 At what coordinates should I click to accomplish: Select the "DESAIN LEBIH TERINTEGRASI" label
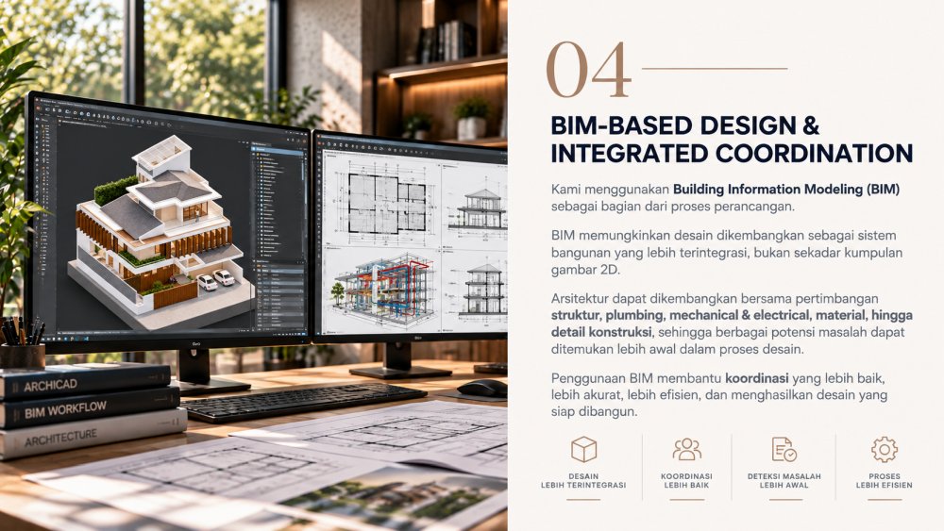click(x=583, y=480)
